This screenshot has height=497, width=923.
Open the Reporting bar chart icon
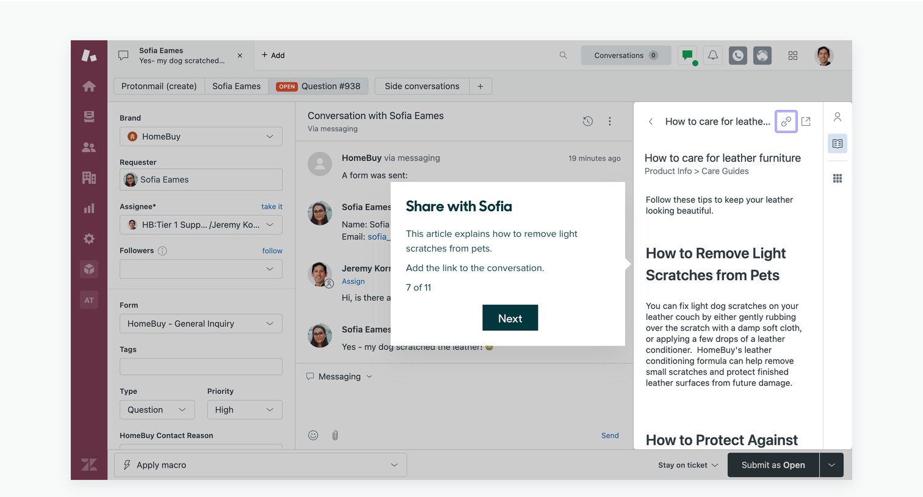[89, 208]
